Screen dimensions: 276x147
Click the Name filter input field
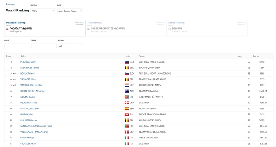[17, 46]
